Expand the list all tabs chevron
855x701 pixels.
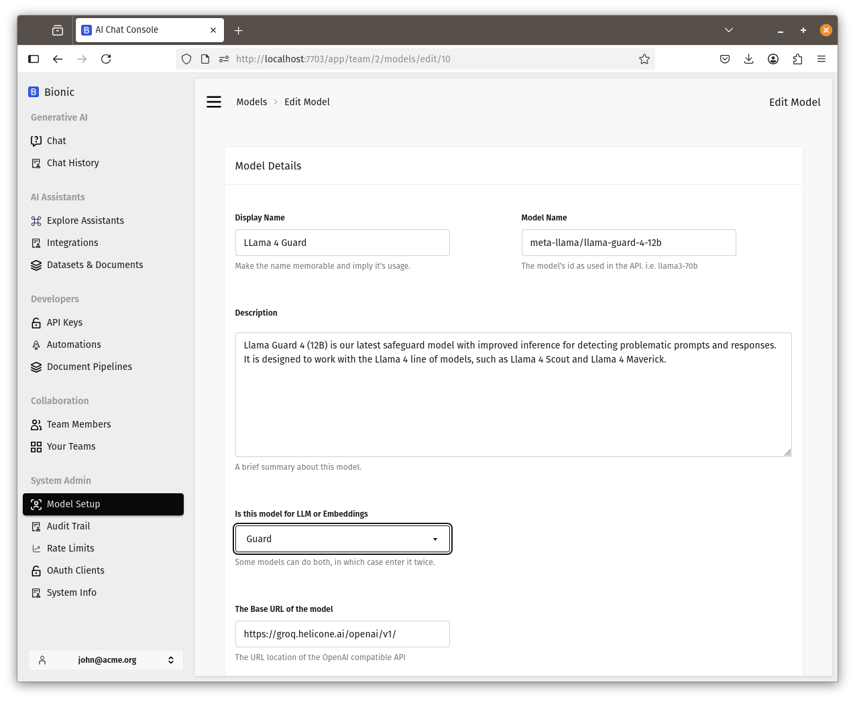tap(729, 30)
